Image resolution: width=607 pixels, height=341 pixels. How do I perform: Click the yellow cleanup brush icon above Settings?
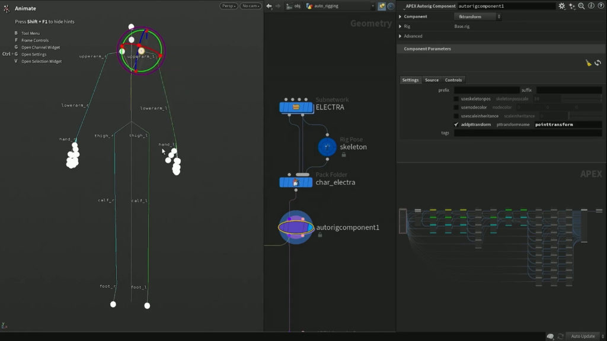click(588, 63)
